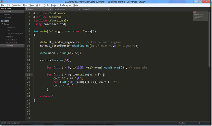Viewport: 212px width, 126px height.
Task: Open the File menu
Action: point(3,5)
